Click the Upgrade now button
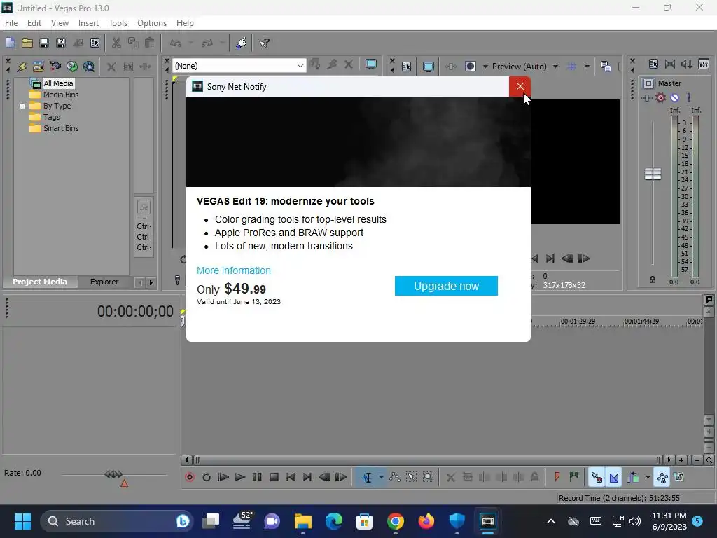 click(446, 286)
